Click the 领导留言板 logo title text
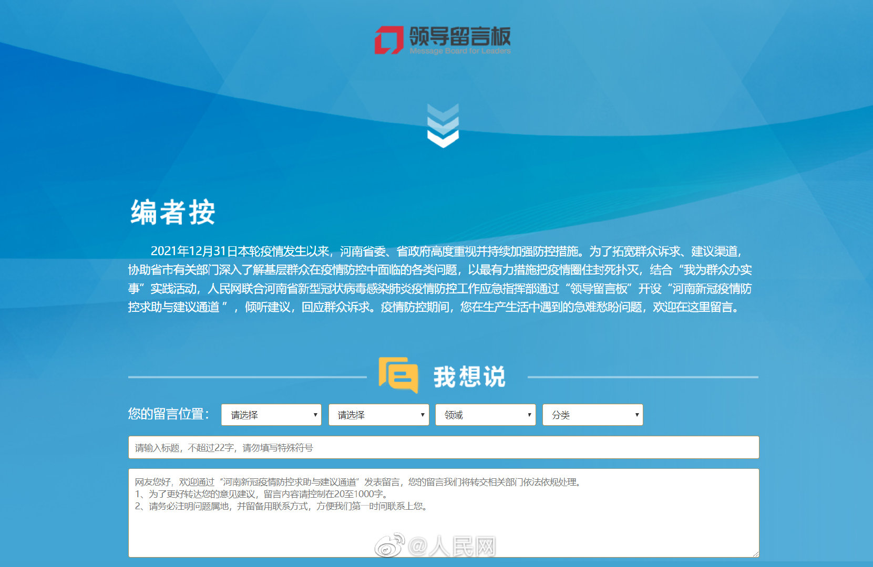873x567 pixels. [x=459, y=36]
